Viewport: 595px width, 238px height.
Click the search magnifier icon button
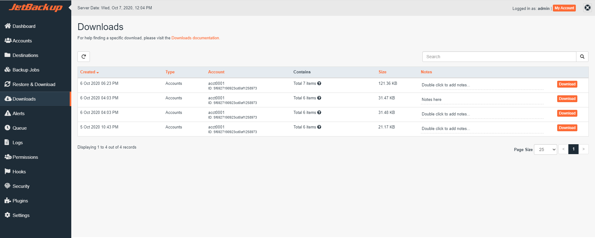(582, 57)
